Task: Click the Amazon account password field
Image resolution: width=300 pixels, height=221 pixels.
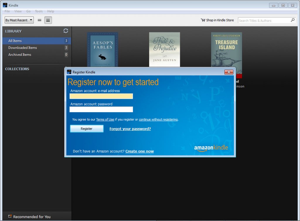Action: click(101, 109)
